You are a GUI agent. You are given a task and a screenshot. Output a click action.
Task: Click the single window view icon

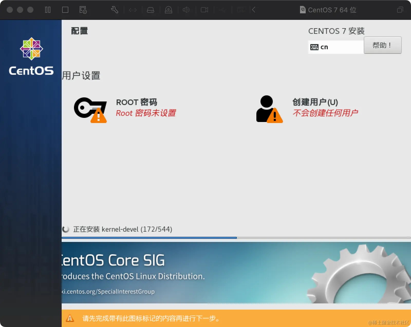[65, 10]
